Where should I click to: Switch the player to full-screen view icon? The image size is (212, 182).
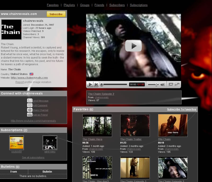point(177,84)
